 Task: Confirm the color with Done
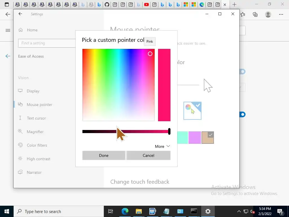point(104,155)
